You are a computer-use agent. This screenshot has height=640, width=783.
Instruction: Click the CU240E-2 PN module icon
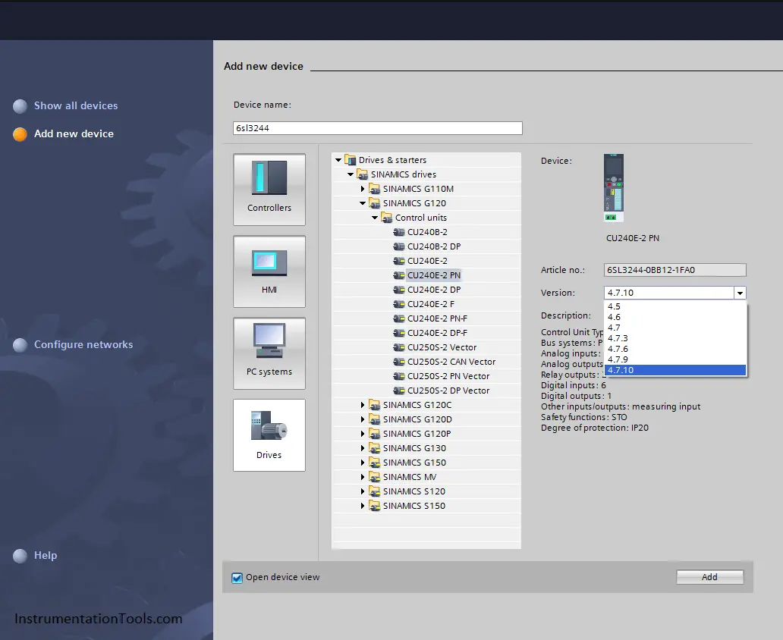click(x=399, y=275)
